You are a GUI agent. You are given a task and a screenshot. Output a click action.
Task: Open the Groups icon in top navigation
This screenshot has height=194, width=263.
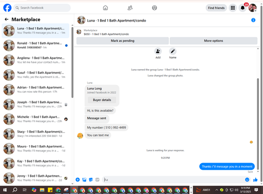pyautogui.click(x=155, y=8)
